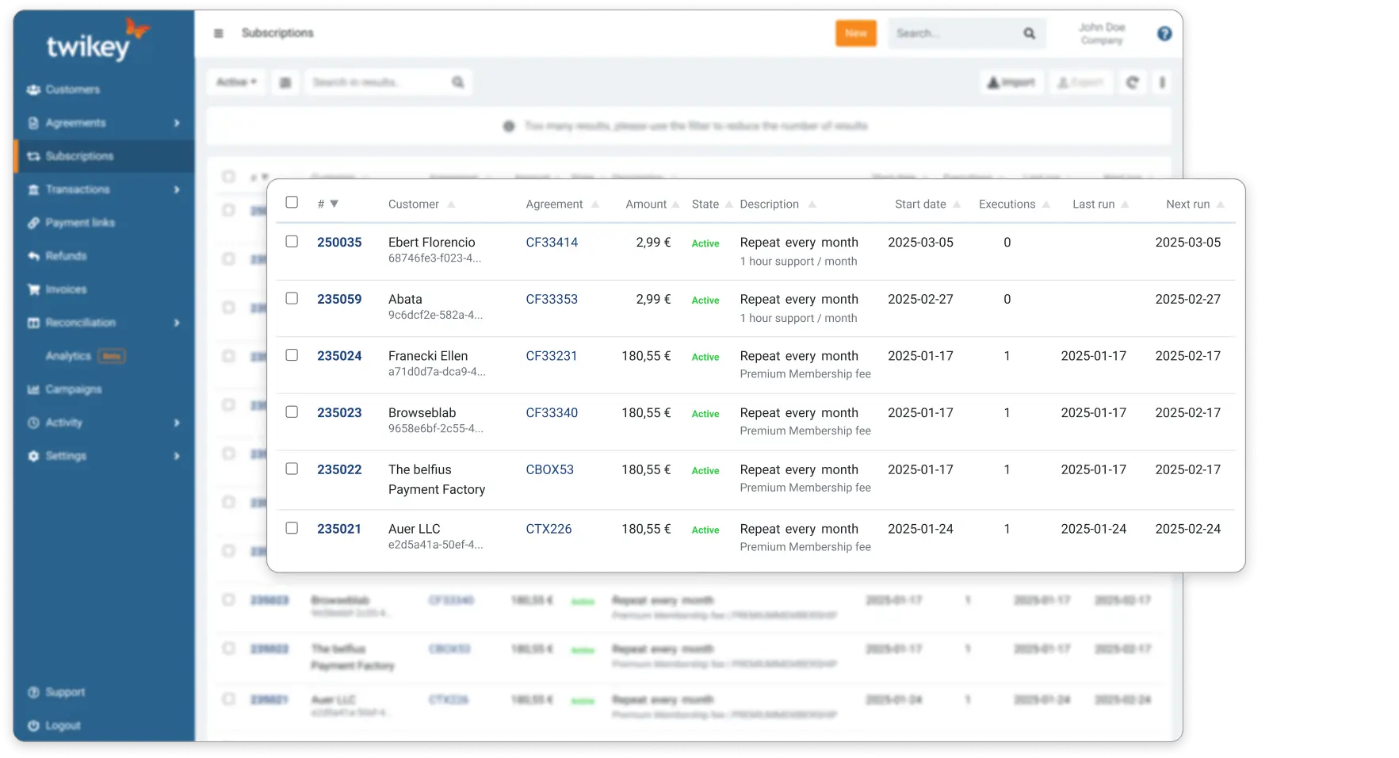1399x758 pixels.
Task: Expand the Settings sidebar submenu
Action: pos(177,456)
